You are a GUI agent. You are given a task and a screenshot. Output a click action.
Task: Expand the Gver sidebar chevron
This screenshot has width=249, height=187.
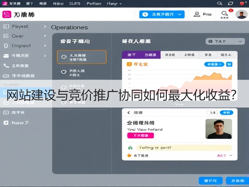pos(45,36)
